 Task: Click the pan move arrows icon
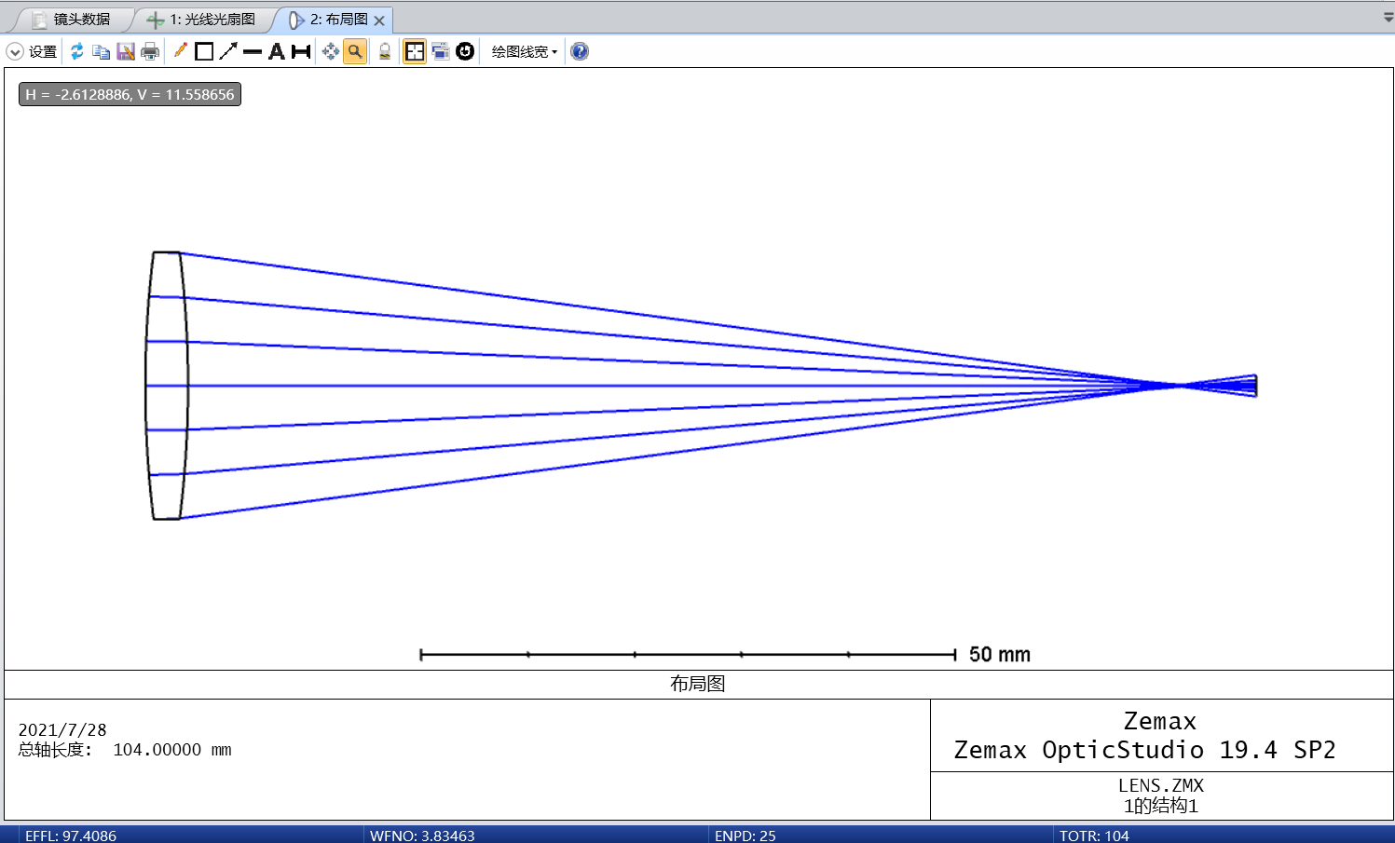[330, 51]
